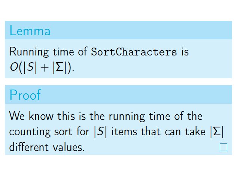Click the |S| term in the lemma formula
This screenshot has width=237, height=187.
[30, 67]
